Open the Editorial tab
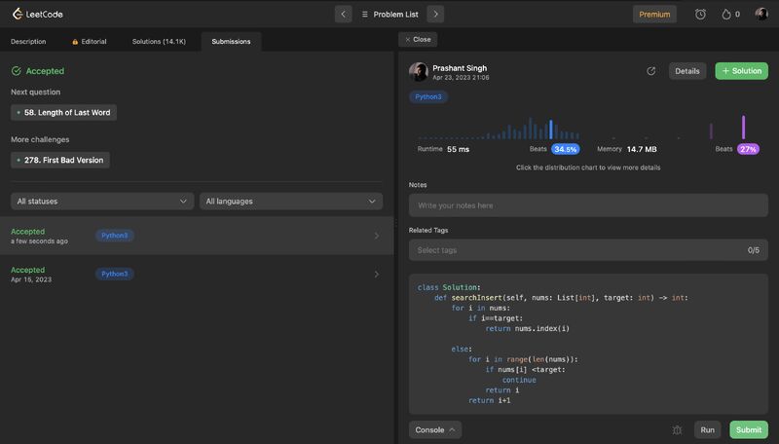 tap(90, 42)
